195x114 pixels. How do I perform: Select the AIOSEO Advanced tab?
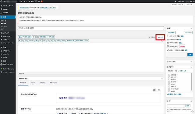(x=53, y=83)
